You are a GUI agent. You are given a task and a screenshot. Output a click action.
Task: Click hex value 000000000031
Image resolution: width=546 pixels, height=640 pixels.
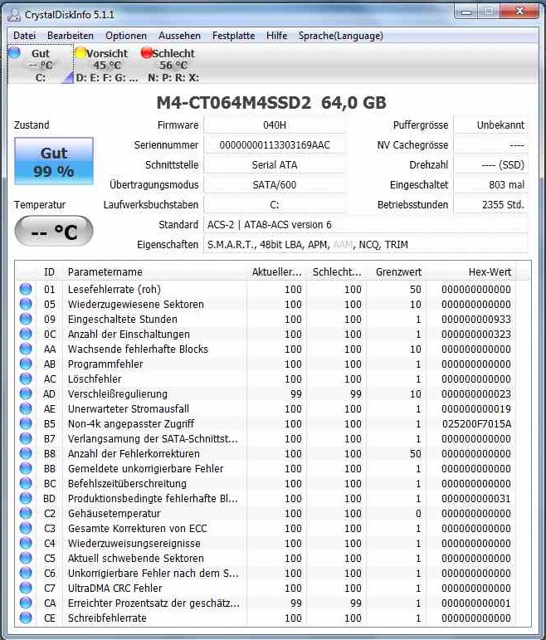[x=476, y=499]
